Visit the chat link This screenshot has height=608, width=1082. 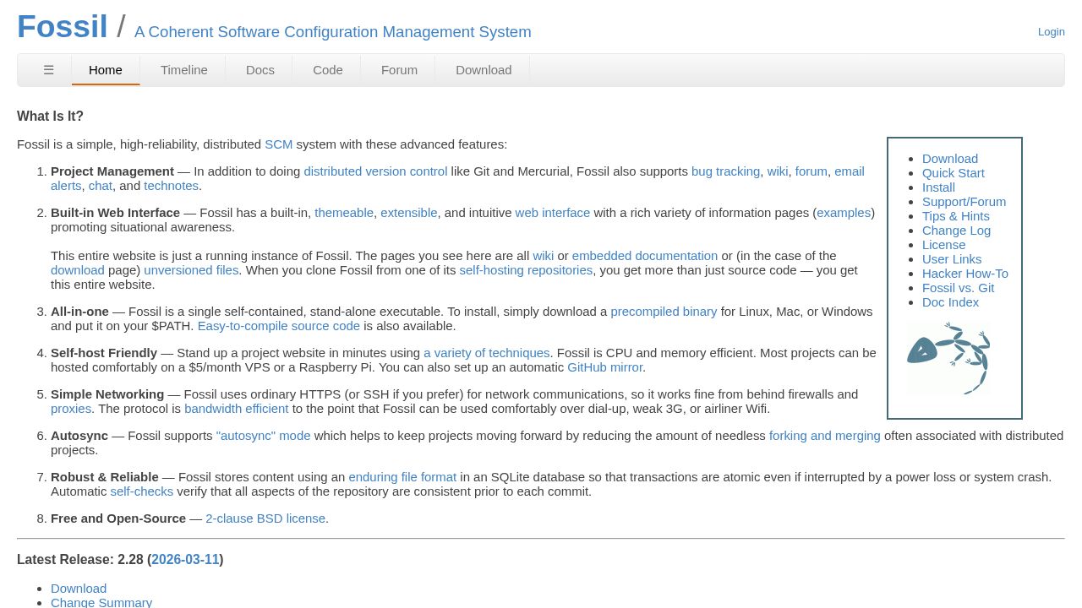click(x=101, y=186)
